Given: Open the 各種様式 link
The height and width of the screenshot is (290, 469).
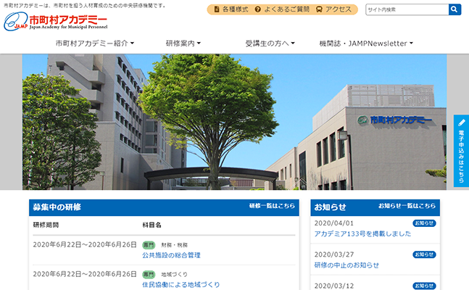Looking at the screenshot, I should click(235, 9).
